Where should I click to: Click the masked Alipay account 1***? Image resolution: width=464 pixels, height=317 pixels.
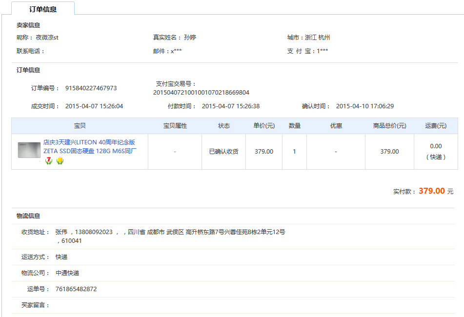pos(322,51)
